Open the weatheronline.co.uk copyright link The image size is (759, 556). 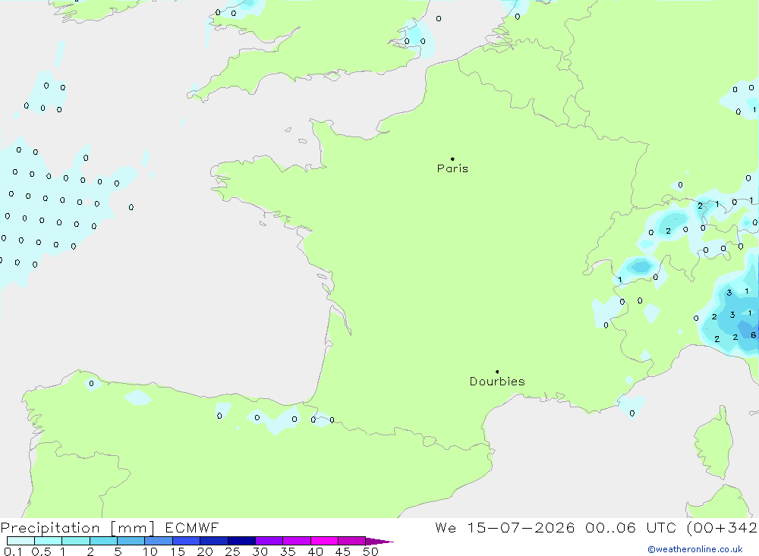695,549
